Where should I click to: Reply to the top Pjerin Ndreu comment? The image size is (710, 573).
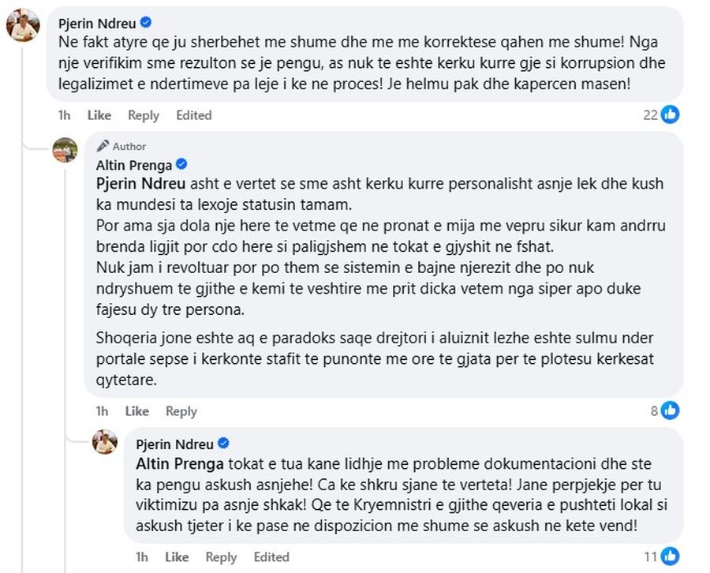click(x=144, y=115)
